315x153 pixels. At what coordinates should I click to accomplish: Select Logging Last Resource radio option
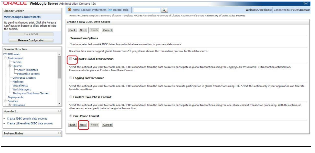(x=71, y=78)
